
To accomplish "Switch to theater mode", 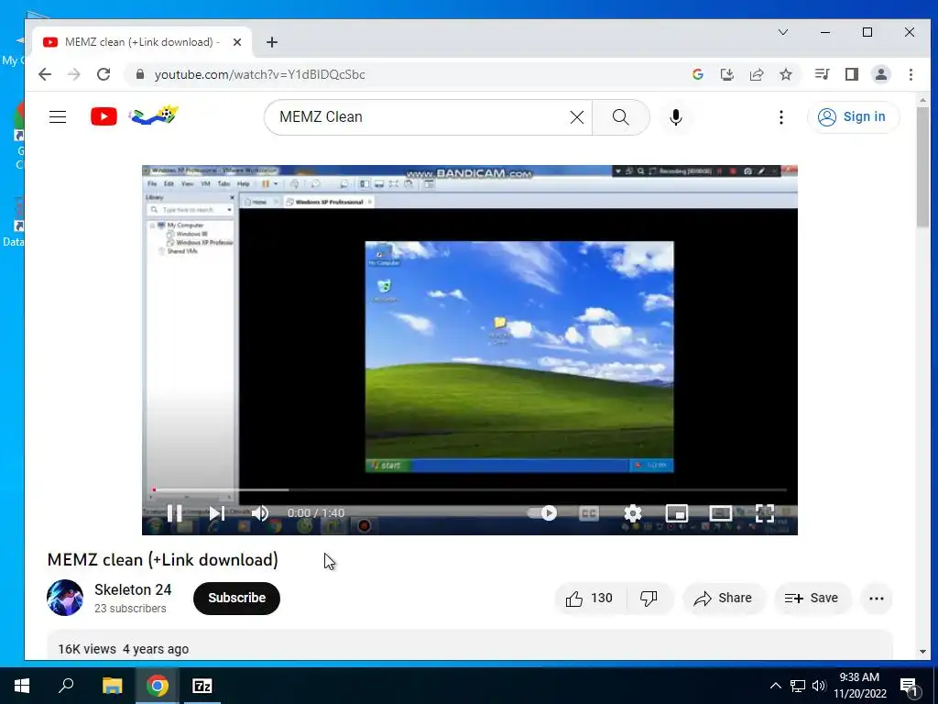I will point(720,513).
